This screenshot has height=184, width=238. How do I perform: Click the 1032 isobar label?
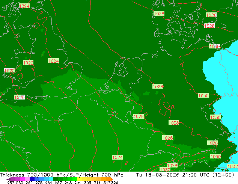click(232, 166)
